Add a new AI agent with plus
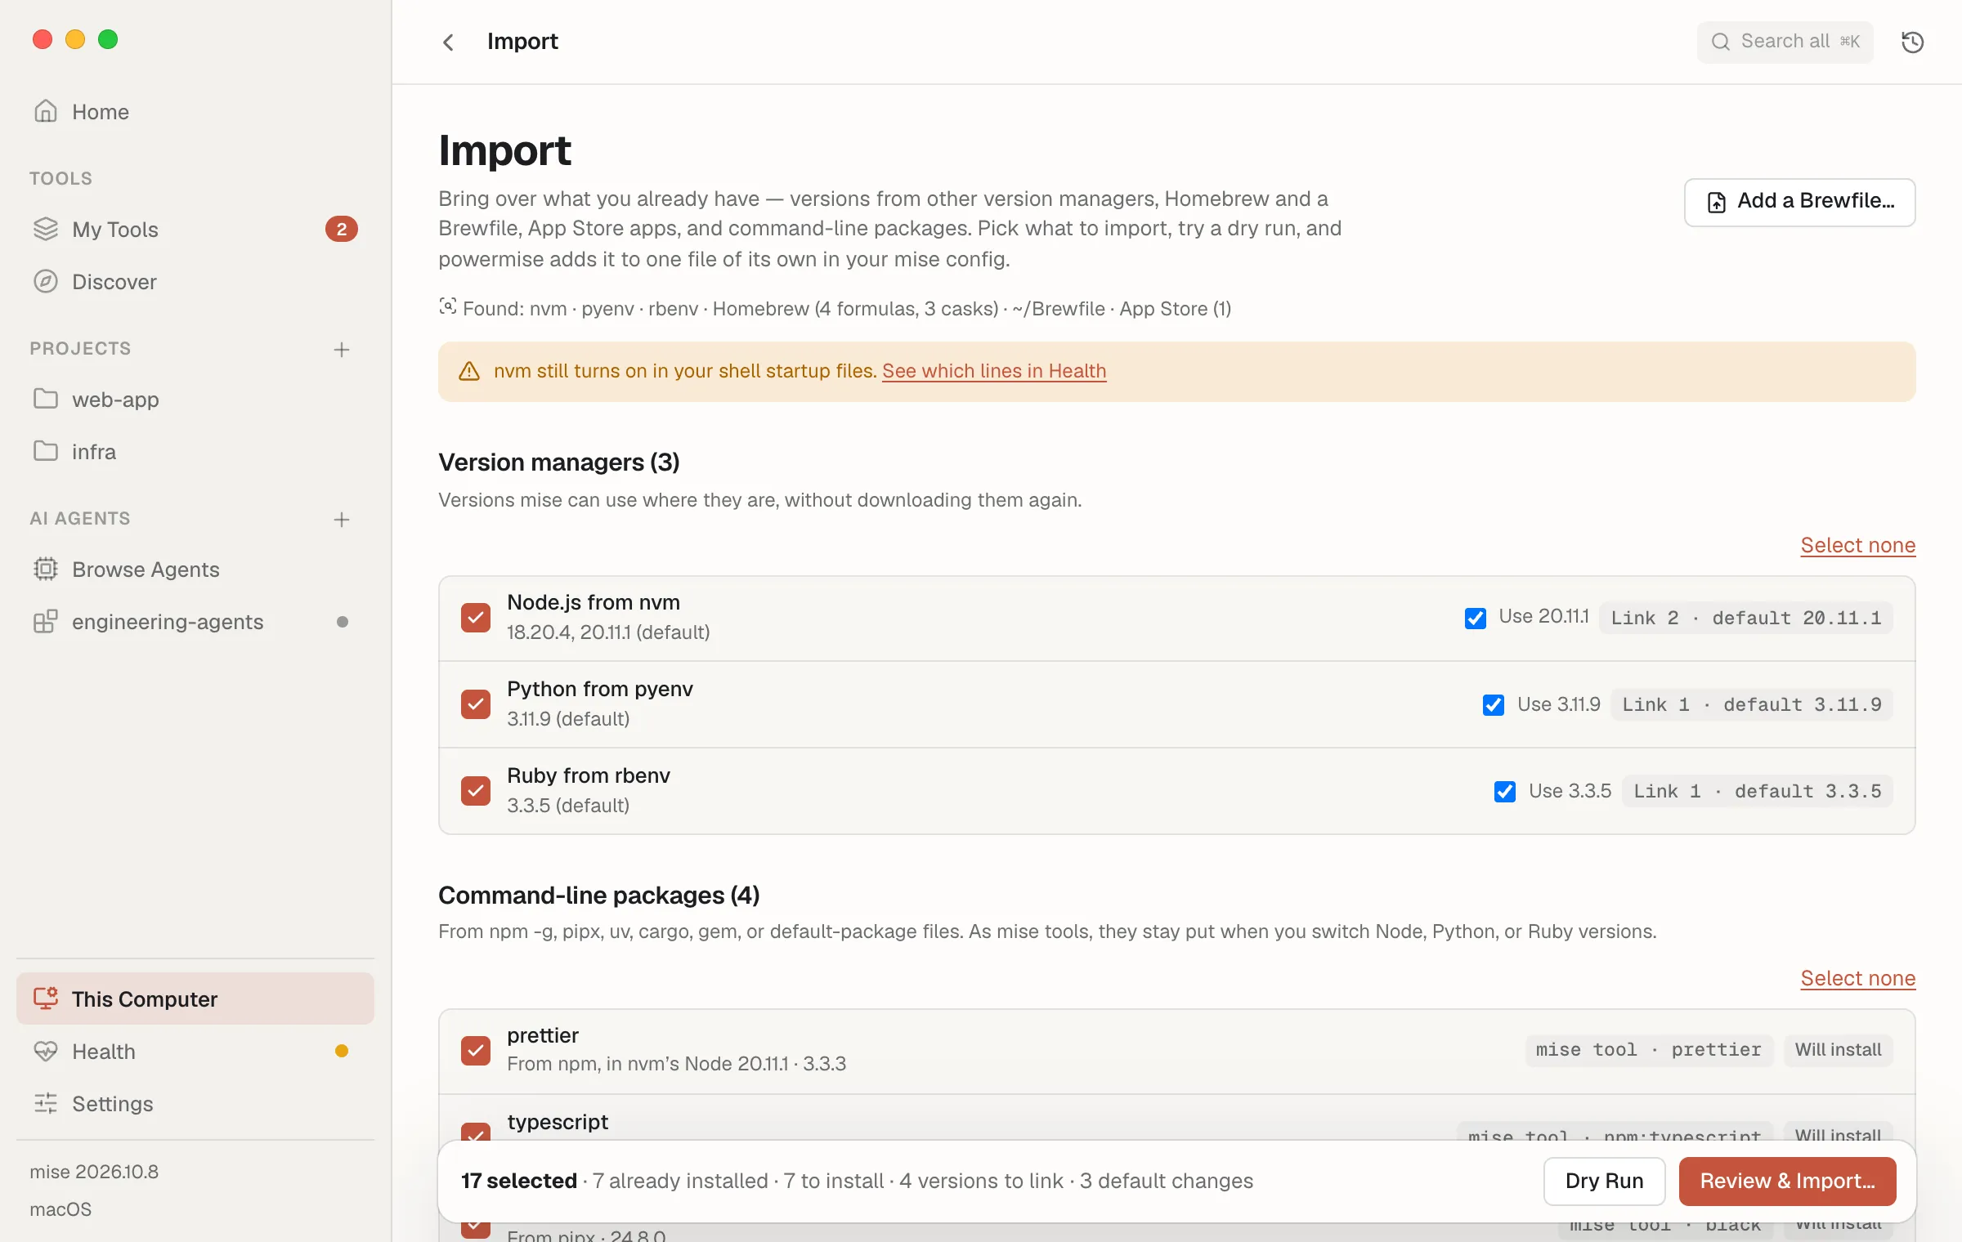Image resolution: width=1962 pixels, height=1242 pixels. point(342,519)
